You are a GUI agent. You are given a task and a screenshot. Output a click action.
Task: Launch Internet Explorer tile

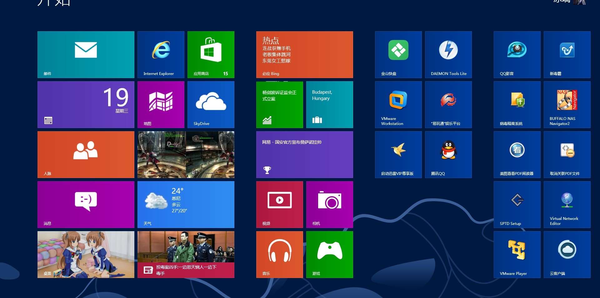pyautogui.click(x=161, y=55)
